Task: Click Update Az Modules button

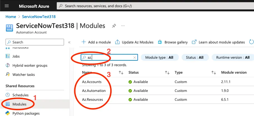Action: [134, 42]
